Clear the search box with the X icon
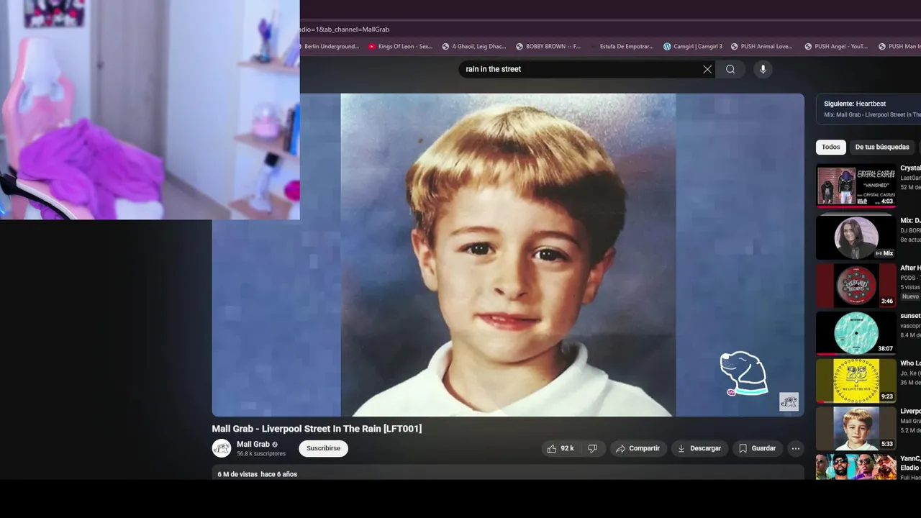This screenshot has width=921, height=518. (x=707, y=69)
